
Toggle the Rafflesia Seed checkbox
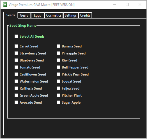pyautogui.click(x=16, y=88)
